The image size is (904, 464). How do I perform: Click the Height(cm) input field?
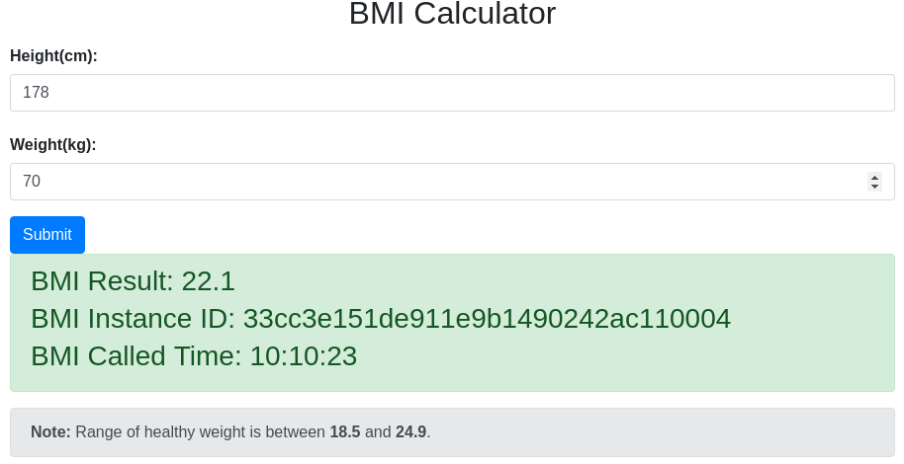point(452,93)
